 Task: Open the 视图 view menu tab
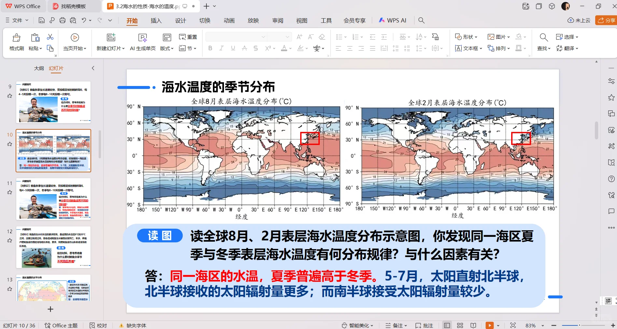[x=301, y=20]
